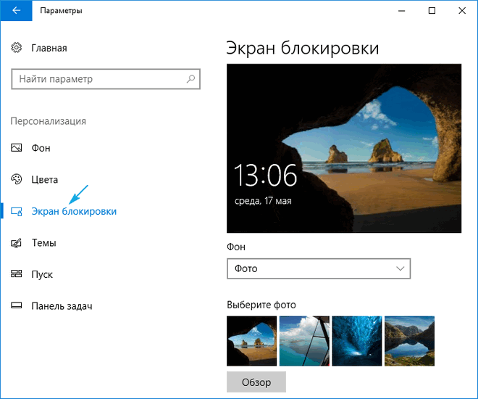Image resolution: width=478 pixels, height=399 pixels.
Task: Choose the mountain lake photo thumbnail
Action: pos(409,340)
